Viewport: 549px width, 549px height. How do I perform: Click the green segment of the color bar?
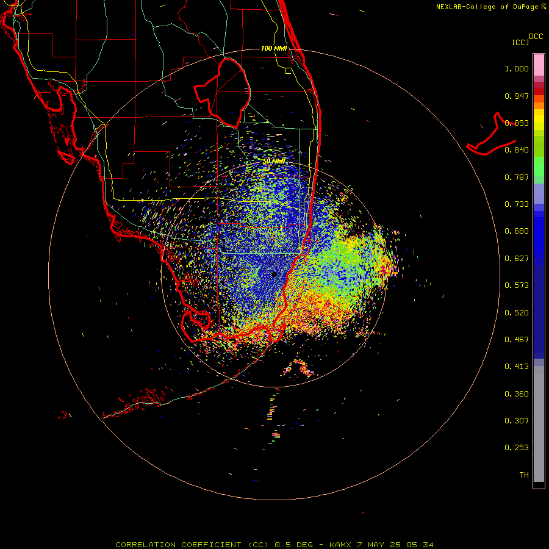pyautogui.click(x=539, y=167)
